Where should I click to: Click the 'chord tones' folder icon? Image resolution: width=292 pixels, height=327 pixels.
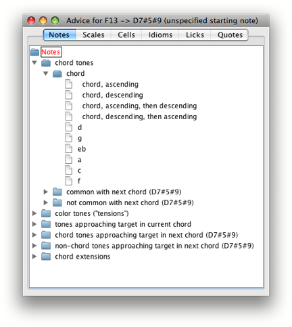[x=46, y=63]
